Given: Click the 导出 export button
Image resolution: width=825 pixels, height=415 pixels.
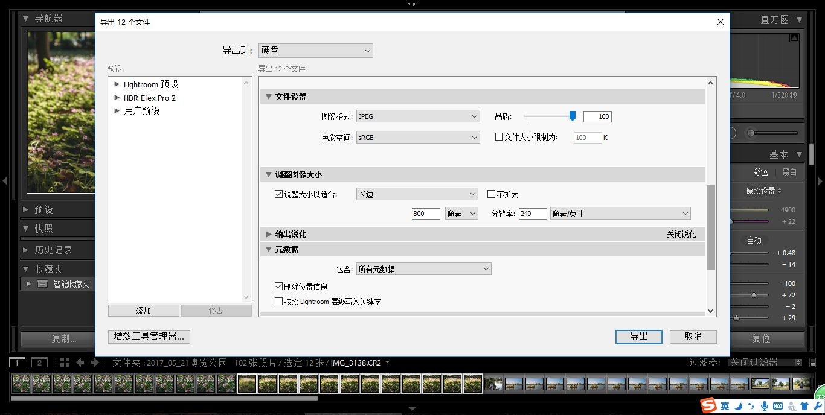Looking at the screenshot, I should (x=638, y=337).
